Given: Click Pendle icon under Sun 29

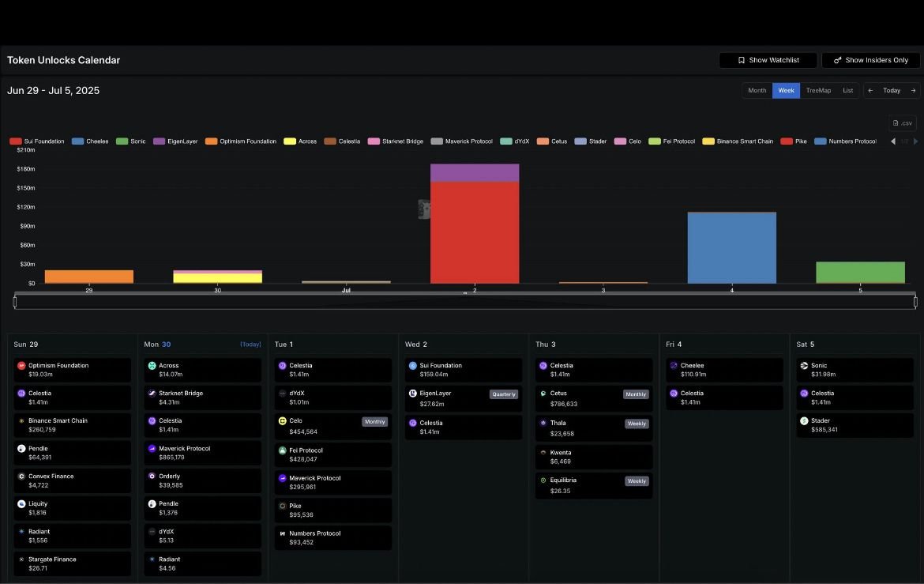Looking at the screenshot, I should pos(21,449).
